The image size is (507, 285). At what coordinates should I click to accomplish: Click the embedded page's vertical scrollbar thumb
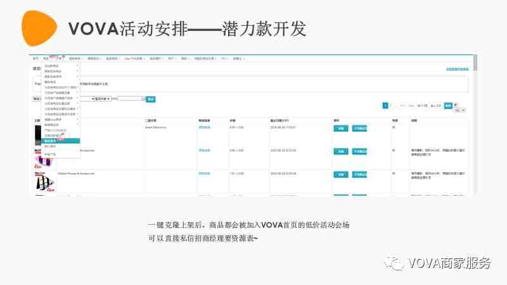(x=475, y=63)
